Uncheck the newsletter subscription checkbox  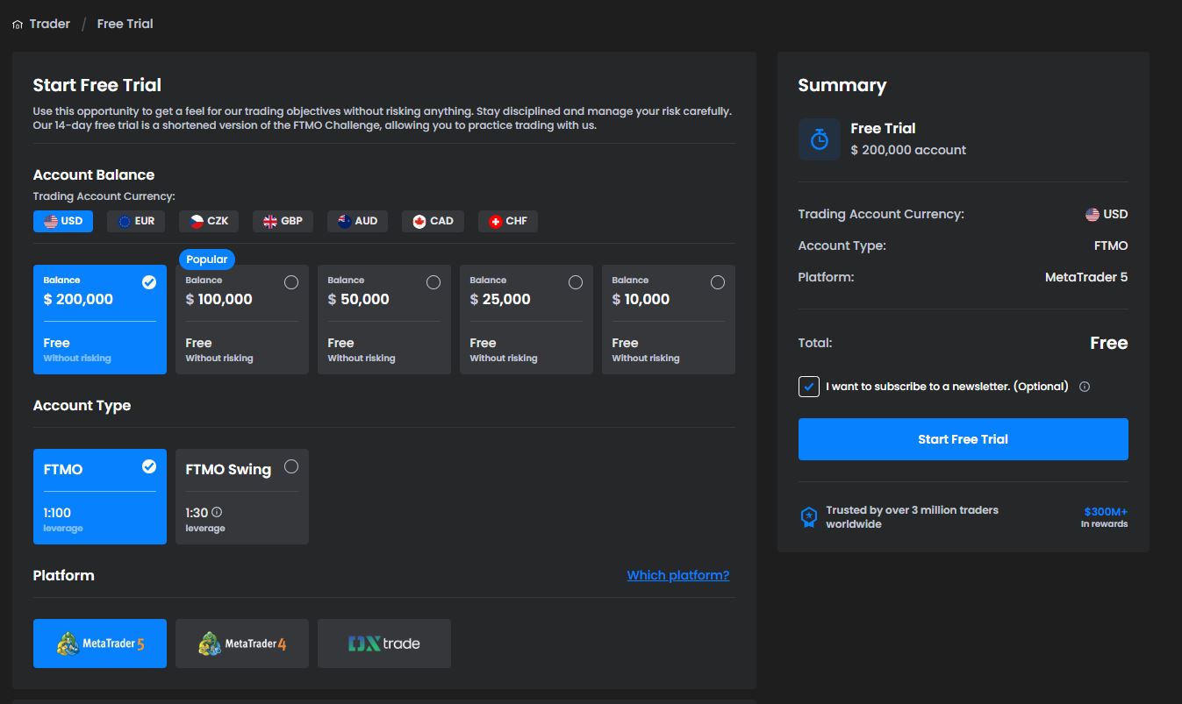coord(808,386)
